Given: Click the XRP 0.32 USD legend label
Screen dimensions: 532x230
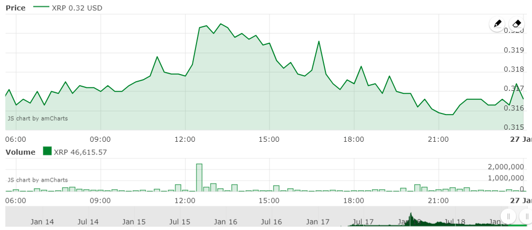Looking at the screenshot, I should 77,8.
